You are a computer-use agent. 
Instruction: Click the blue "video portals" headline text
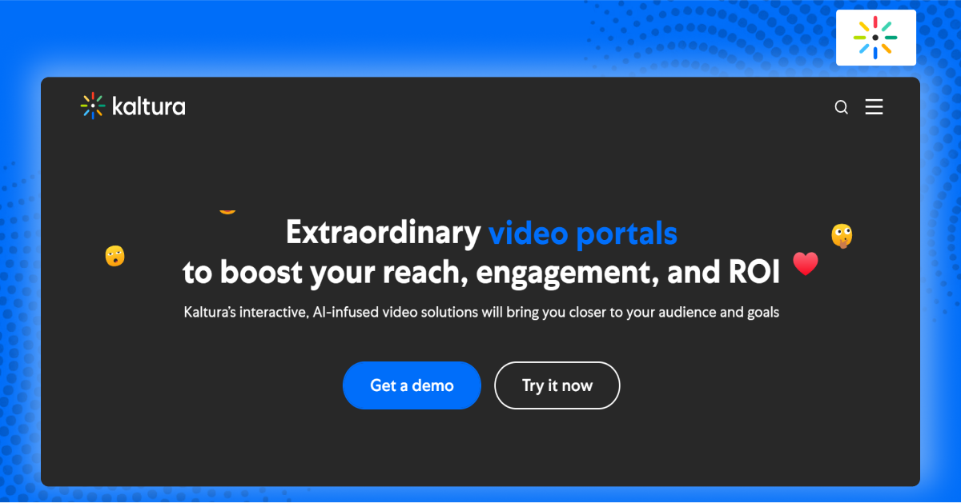[582, 234]
